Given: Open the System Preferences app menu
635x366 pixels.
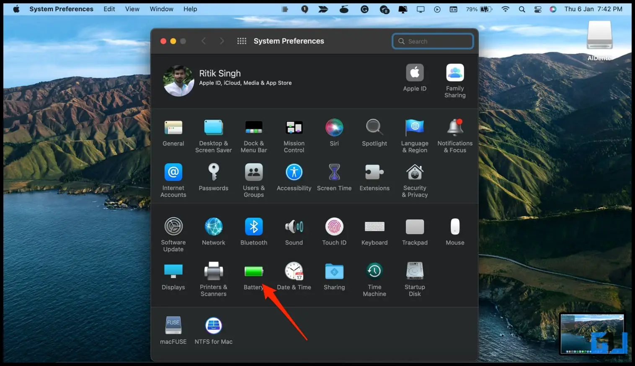Looking at the screenshot, I should (x=61, y=9).
